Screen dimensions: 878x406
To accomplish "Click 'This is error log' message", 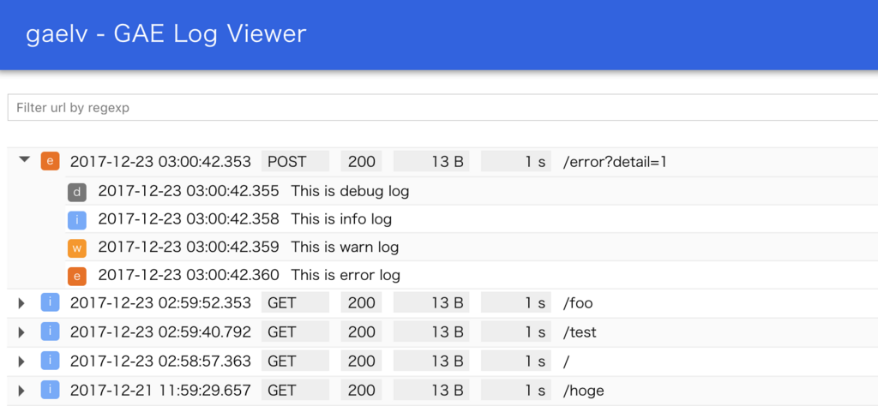I will (346, 275).
